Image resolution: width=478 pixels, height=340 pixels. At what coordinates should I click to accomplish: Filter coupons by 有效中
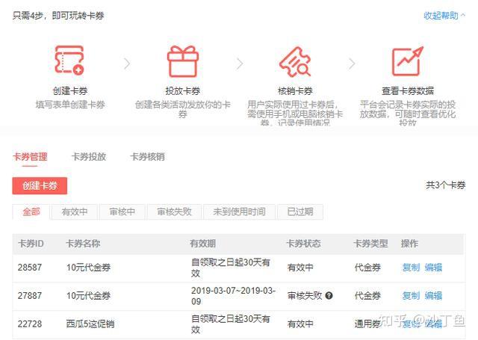pos(75,211)
